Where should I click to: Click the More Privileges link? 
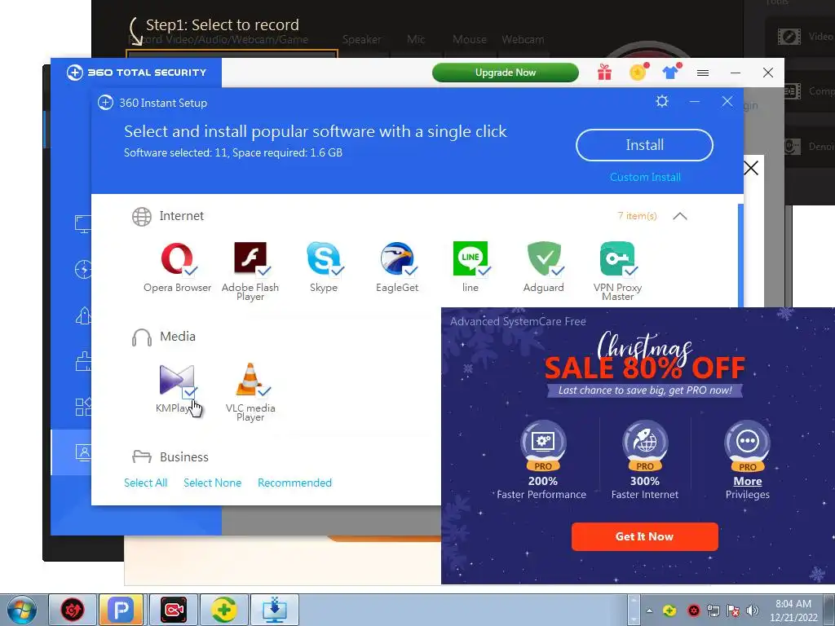coord(747,487)
